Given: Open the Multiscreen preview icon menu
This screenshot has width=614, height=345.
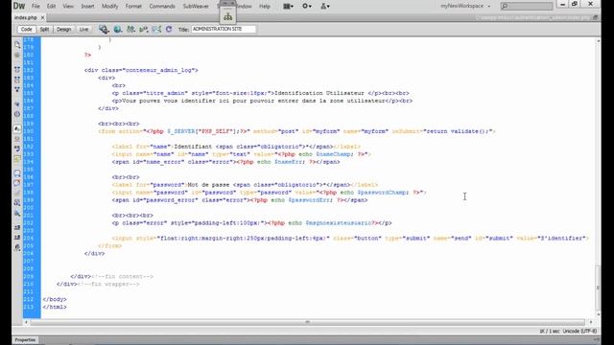Looking at the screenshot, I should point(104,30).
